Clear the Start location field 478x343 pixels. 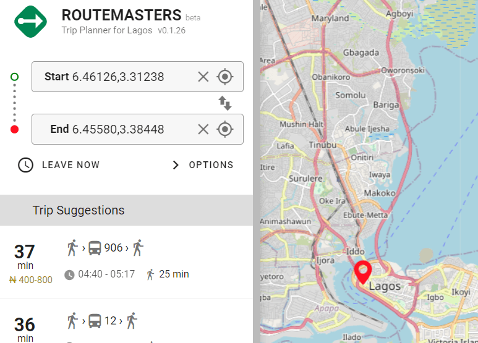(203, 77)
